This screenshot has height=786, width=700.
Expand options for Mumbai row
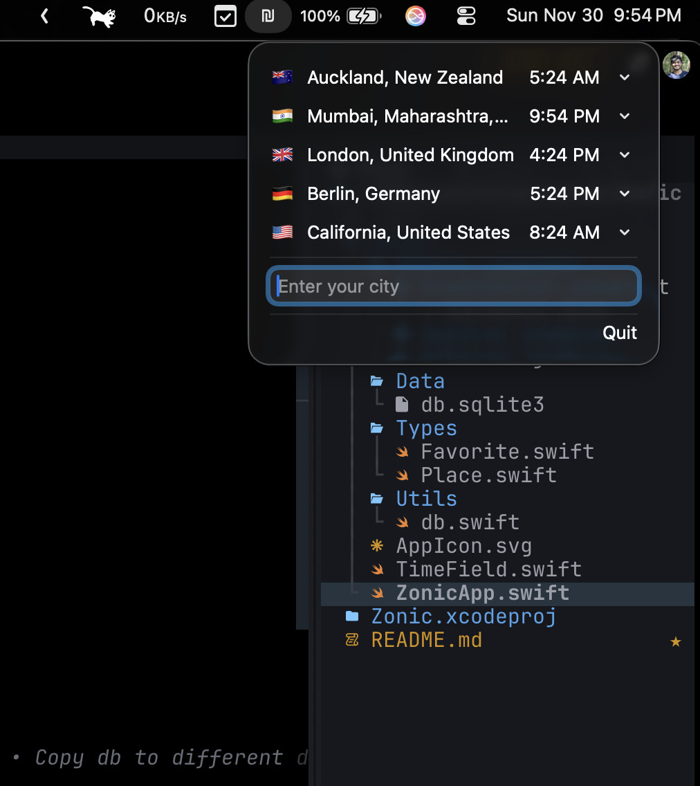coord(625,116)
